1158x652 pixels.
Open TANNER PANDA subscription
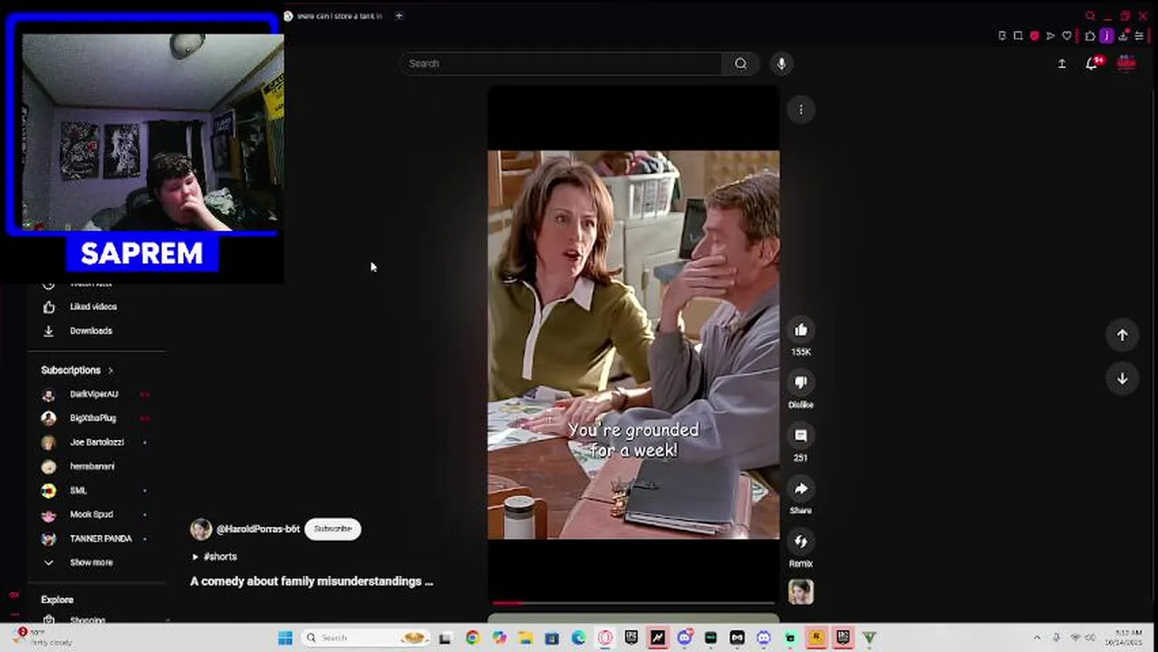[x=101, y=539]
